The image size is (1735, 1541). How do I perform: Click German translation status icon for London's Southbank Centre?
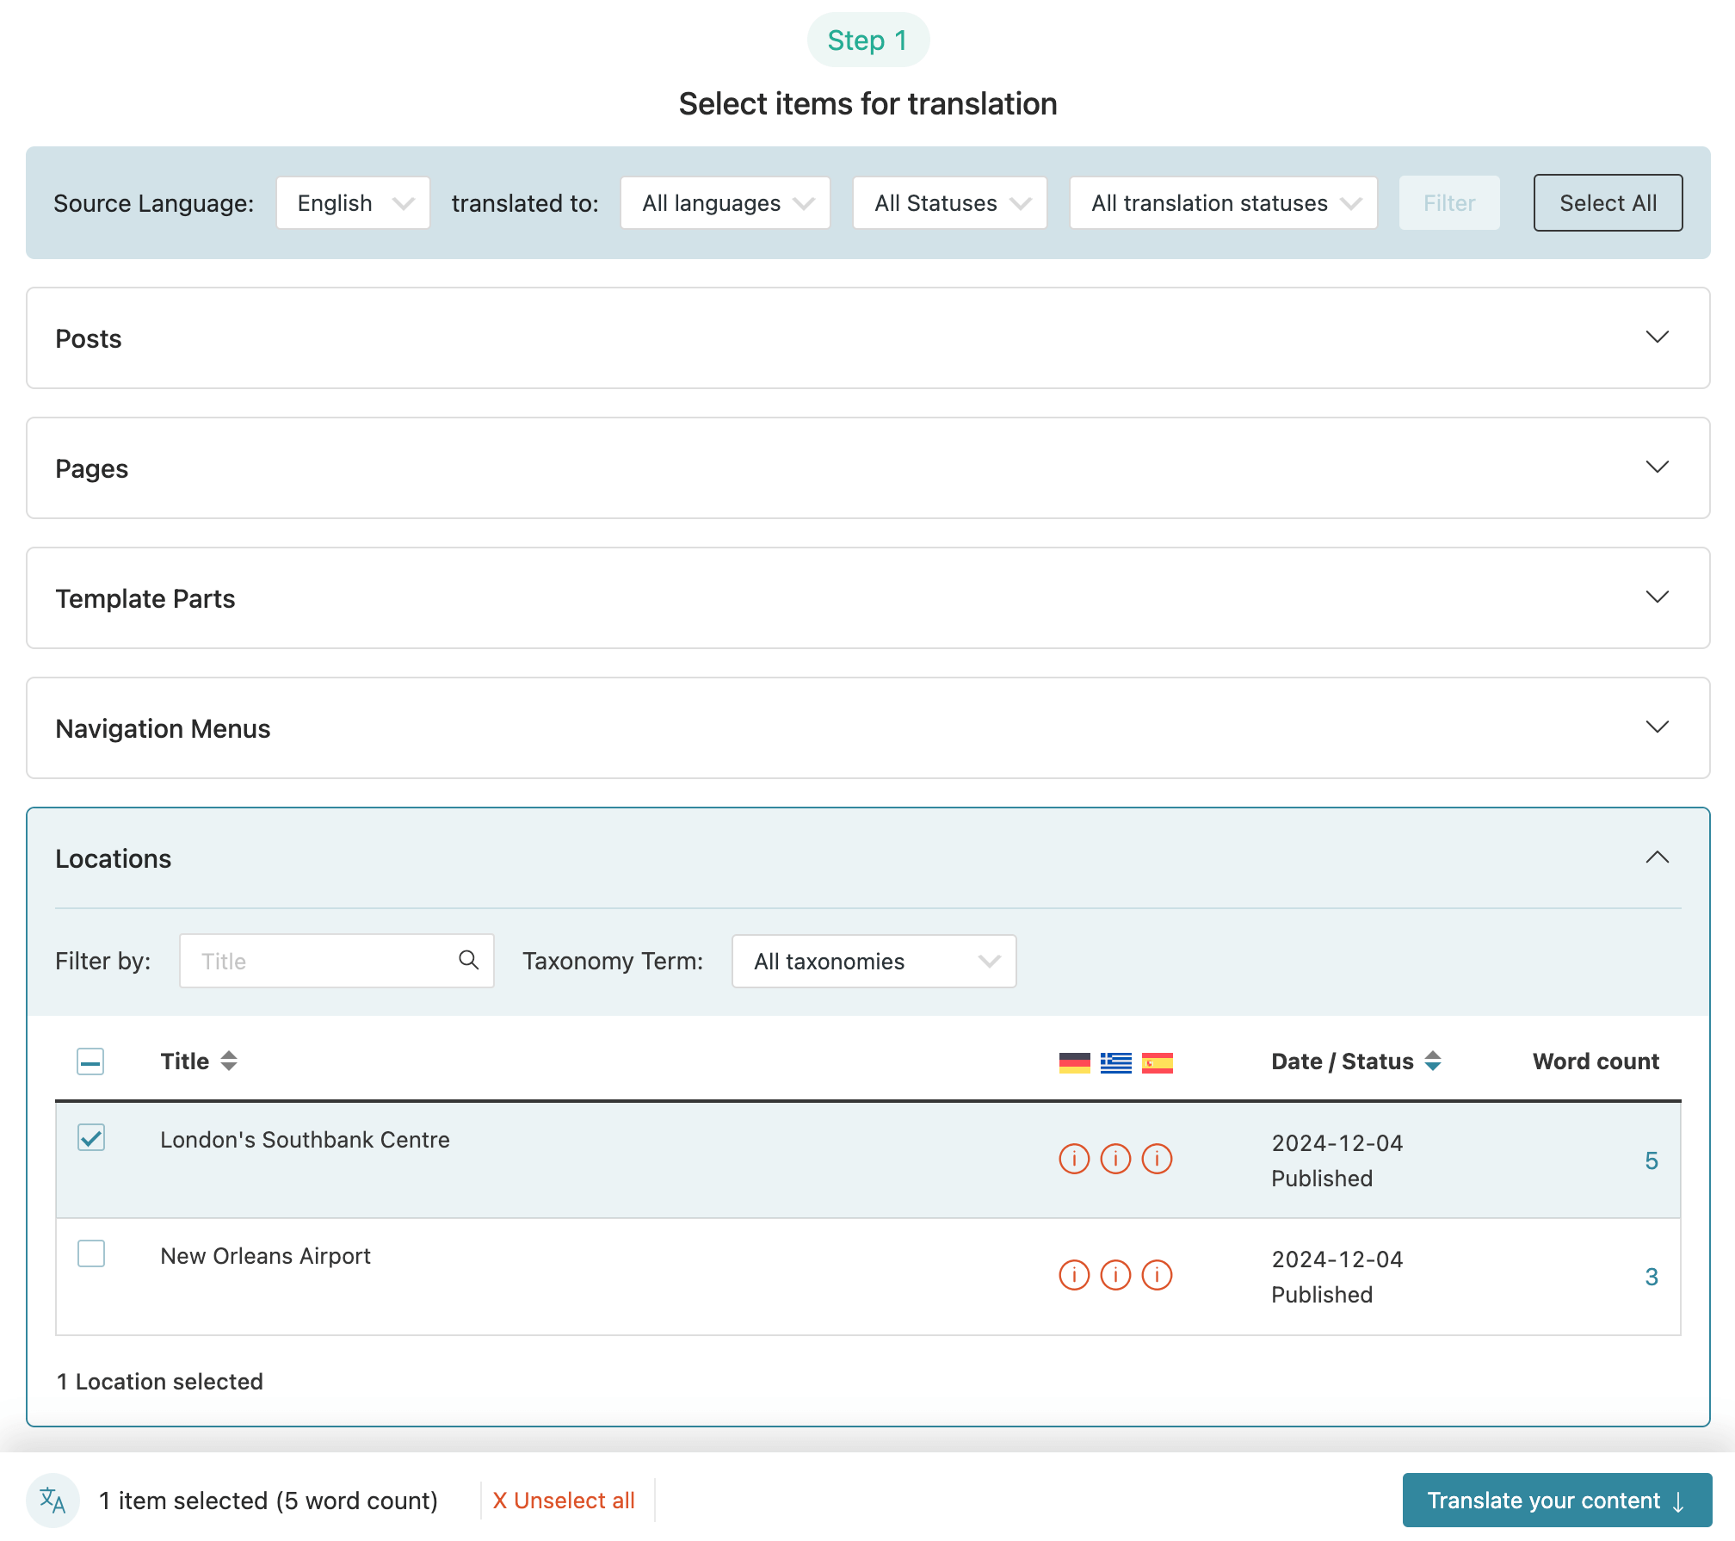pyautogui.click(x=1074, y=1159)
